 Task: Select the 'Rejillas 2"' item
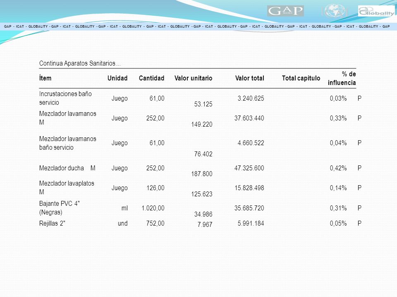pyautogui.click(x=52, y=224)
